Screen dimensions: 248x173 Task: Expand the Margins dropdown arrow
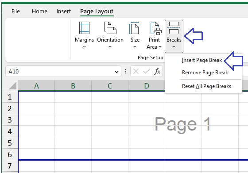click(x=84, y=46)
